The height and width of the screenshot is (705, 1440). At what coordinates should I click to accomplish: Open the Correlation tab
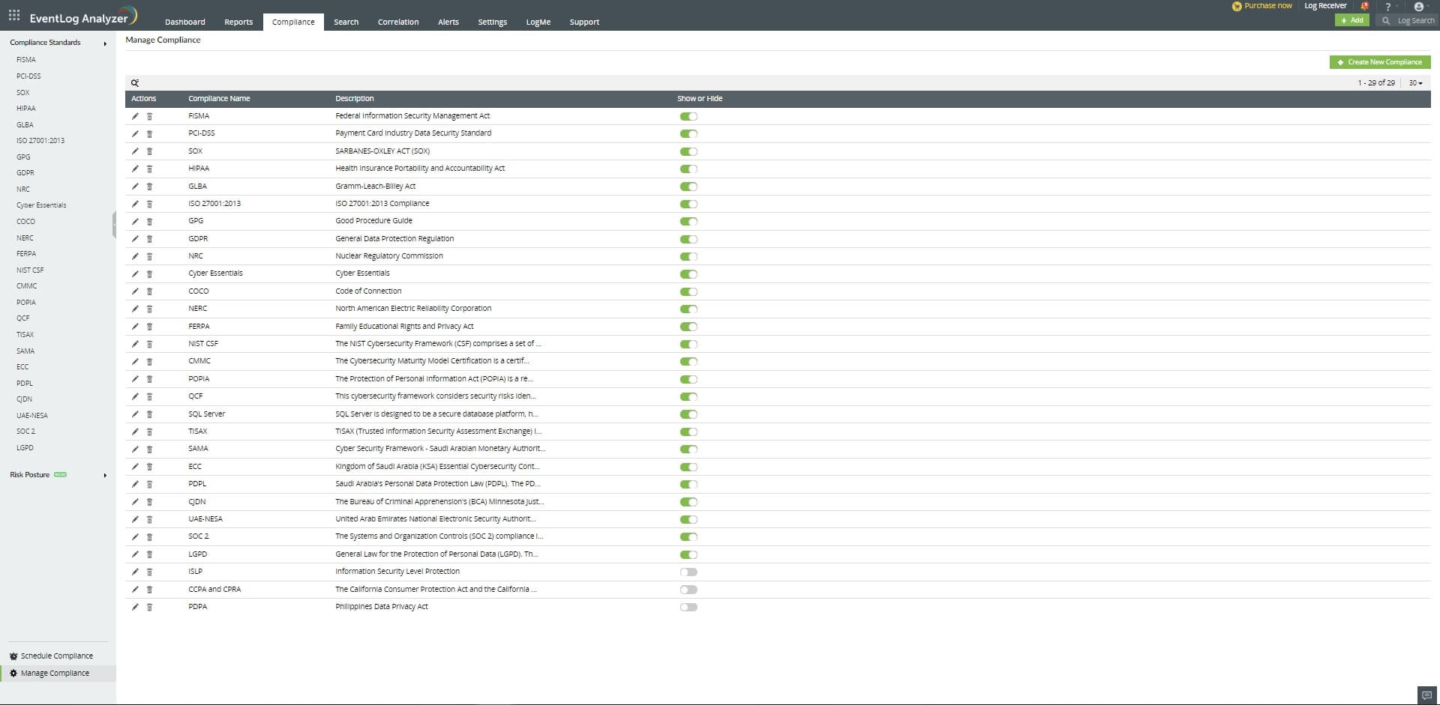398,22
